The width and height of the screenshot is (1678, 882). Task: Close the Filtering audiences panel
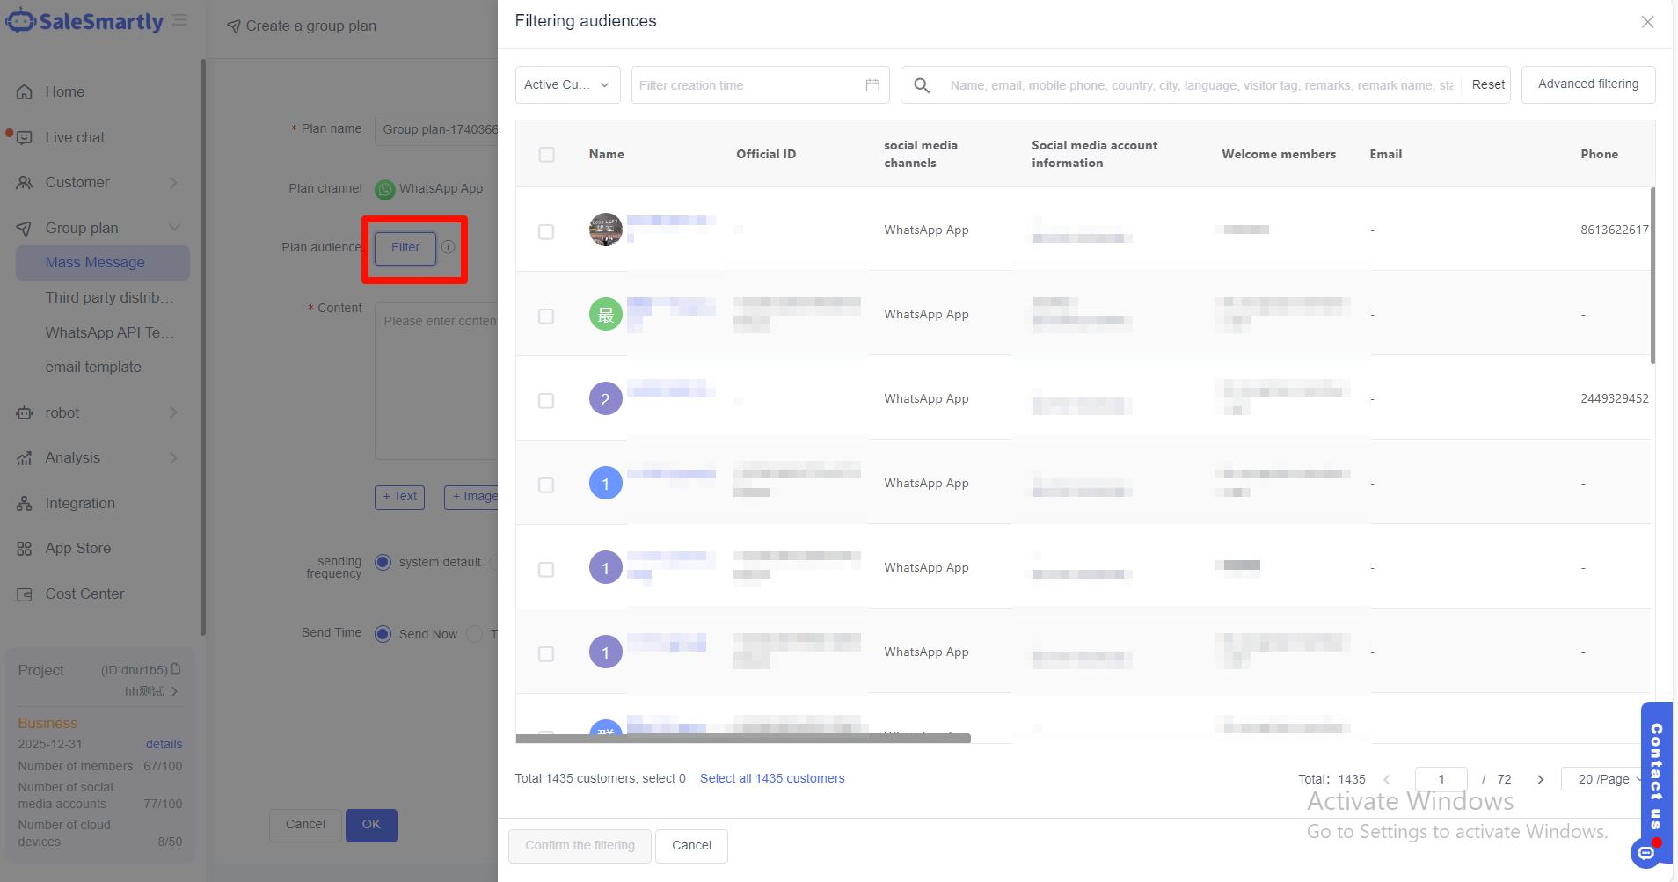(x=1647, y=22)
